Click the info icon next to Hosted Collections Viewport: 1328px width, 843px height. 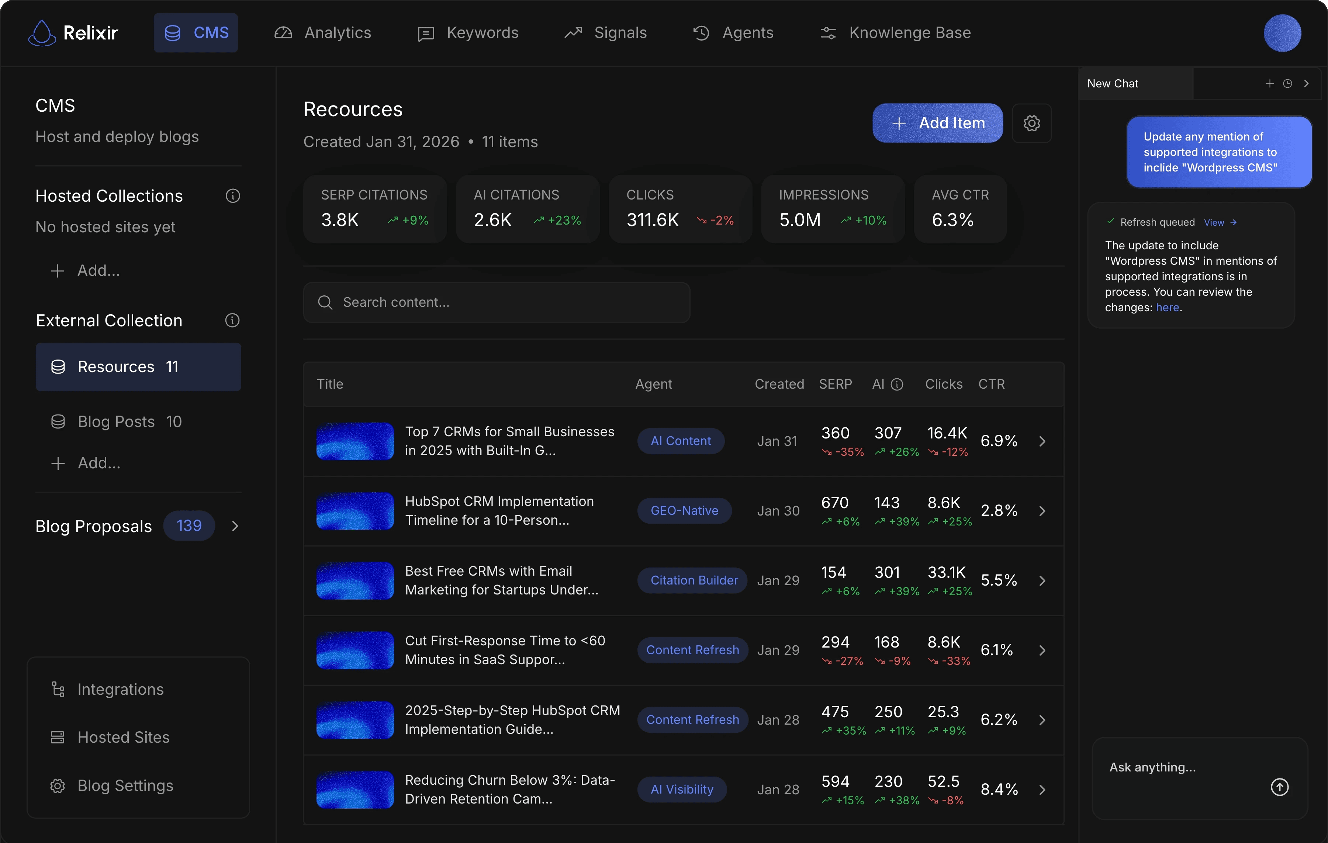233,196
